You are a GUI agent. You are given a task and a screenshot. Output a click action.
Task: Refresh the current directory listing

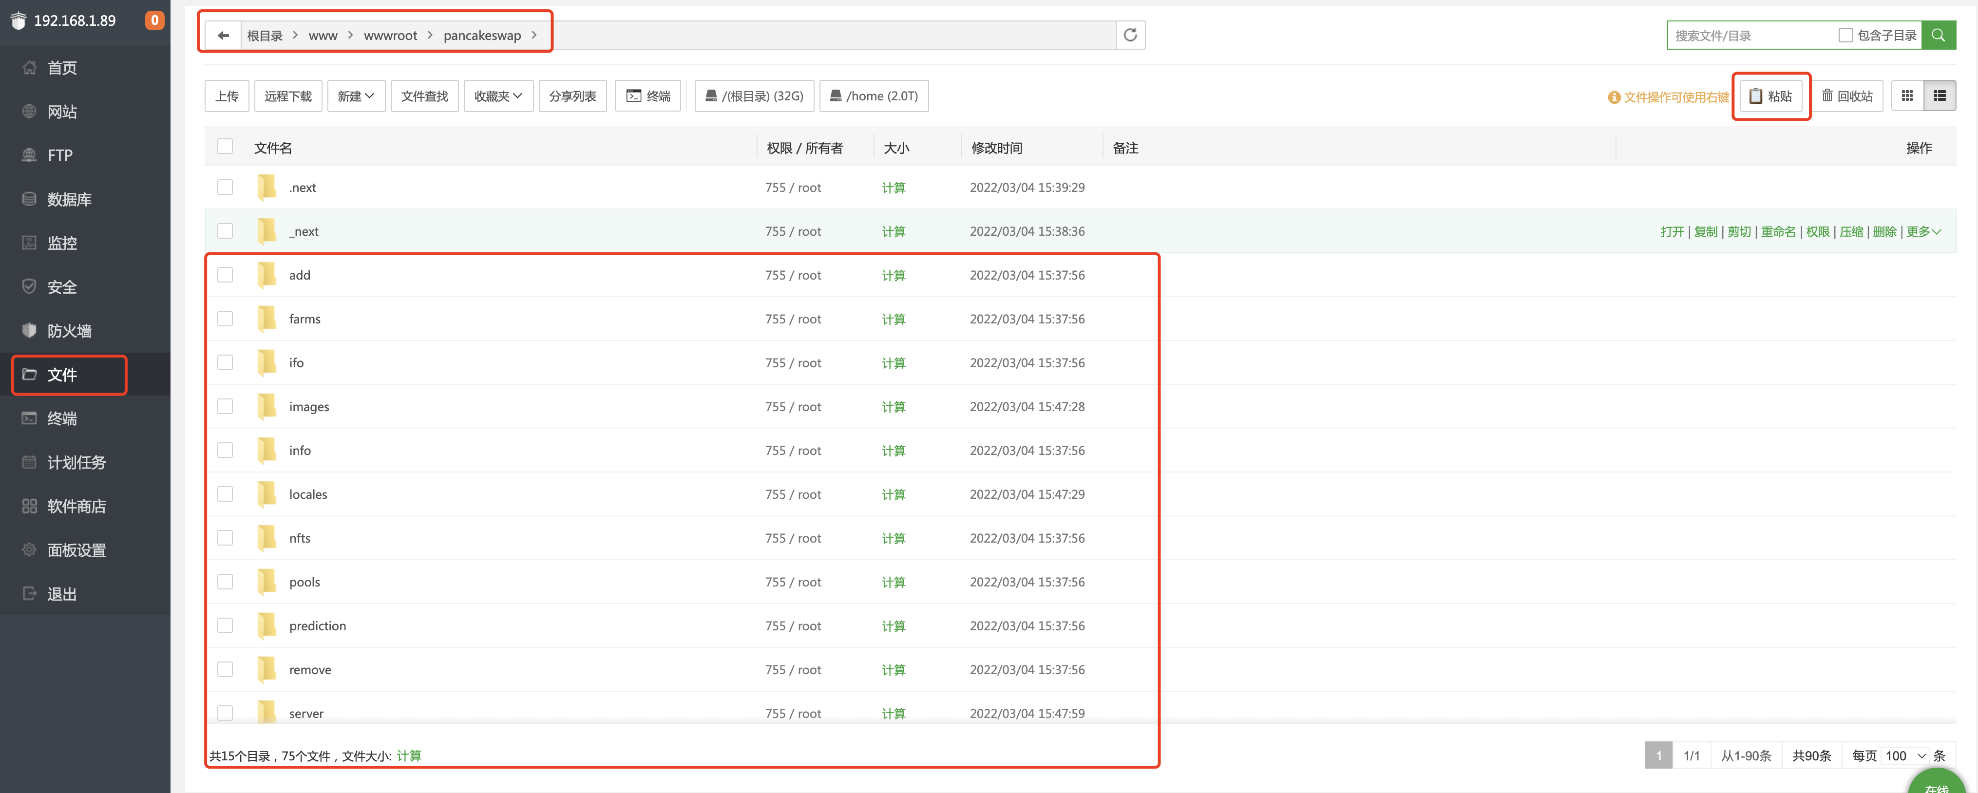(1129, 35)
